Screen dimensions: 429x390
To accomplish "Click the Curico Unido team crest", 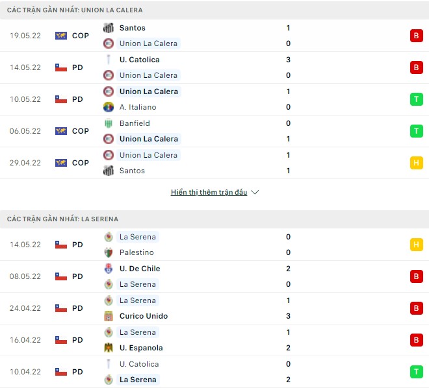I will click(x=109, y=316).
